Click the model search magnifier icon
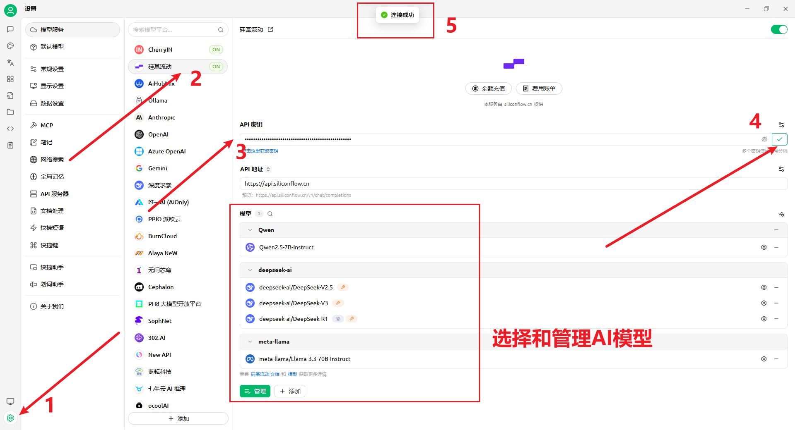Screen dimensions: 795x430 (270, 214)
